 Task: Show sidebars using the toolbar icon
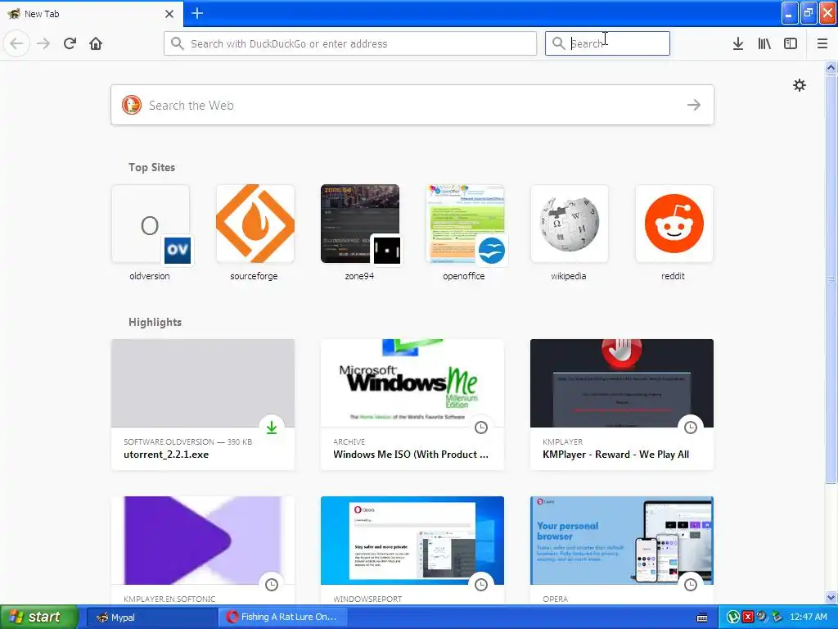(791, 43)
